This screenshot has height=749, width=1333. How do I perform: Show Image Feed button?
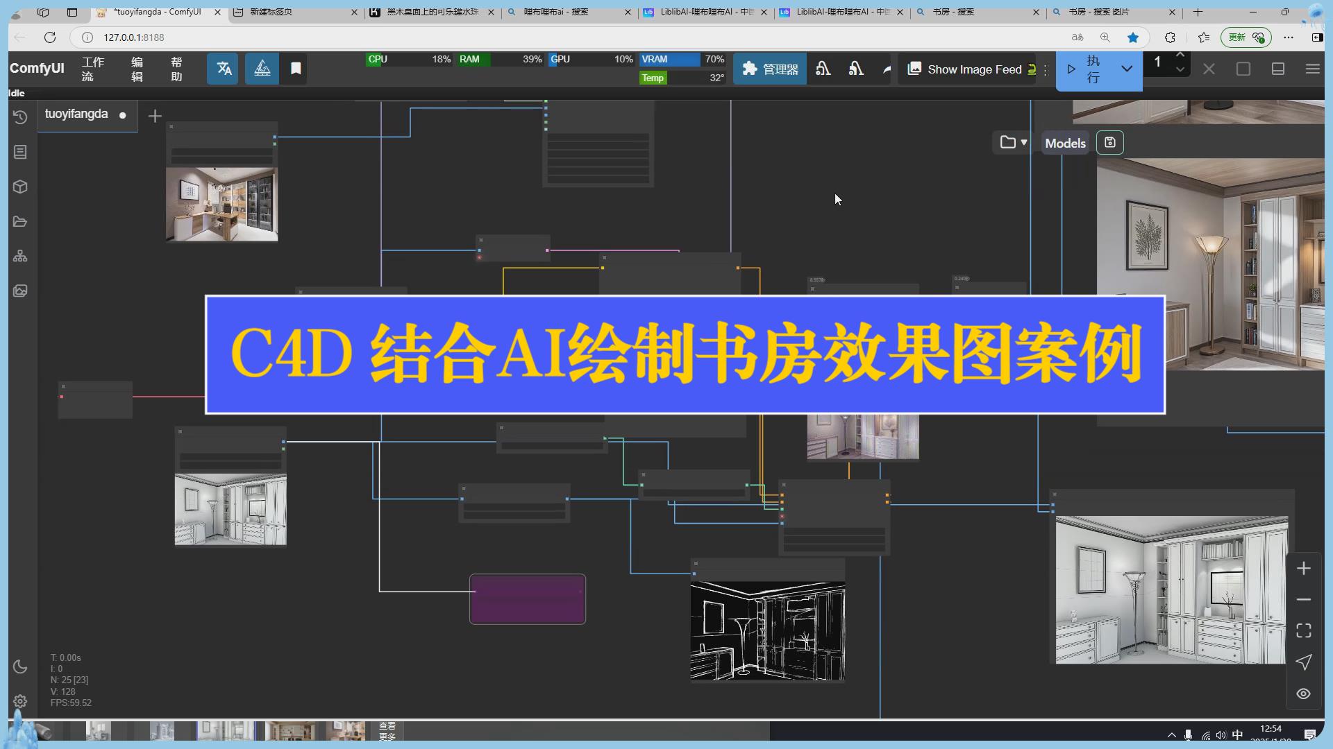click(968, 69)
